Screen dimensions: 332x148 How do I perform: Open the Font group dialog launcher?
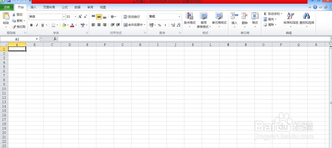click(87, 33)
